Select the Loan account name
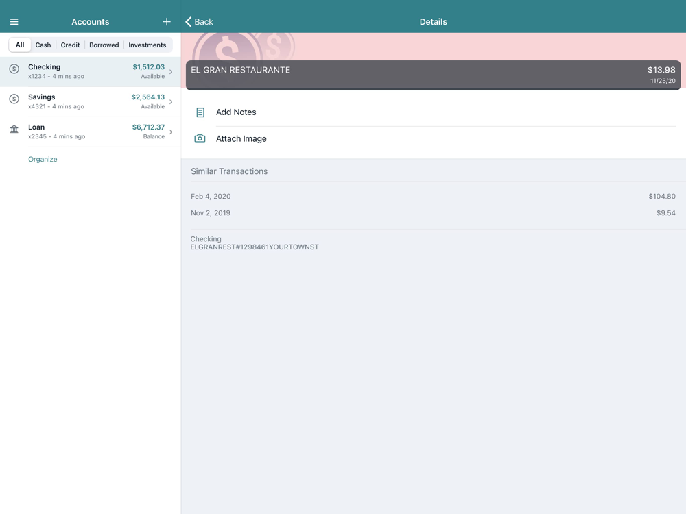The height and width of the screenshot is (514, 686). 36,127
